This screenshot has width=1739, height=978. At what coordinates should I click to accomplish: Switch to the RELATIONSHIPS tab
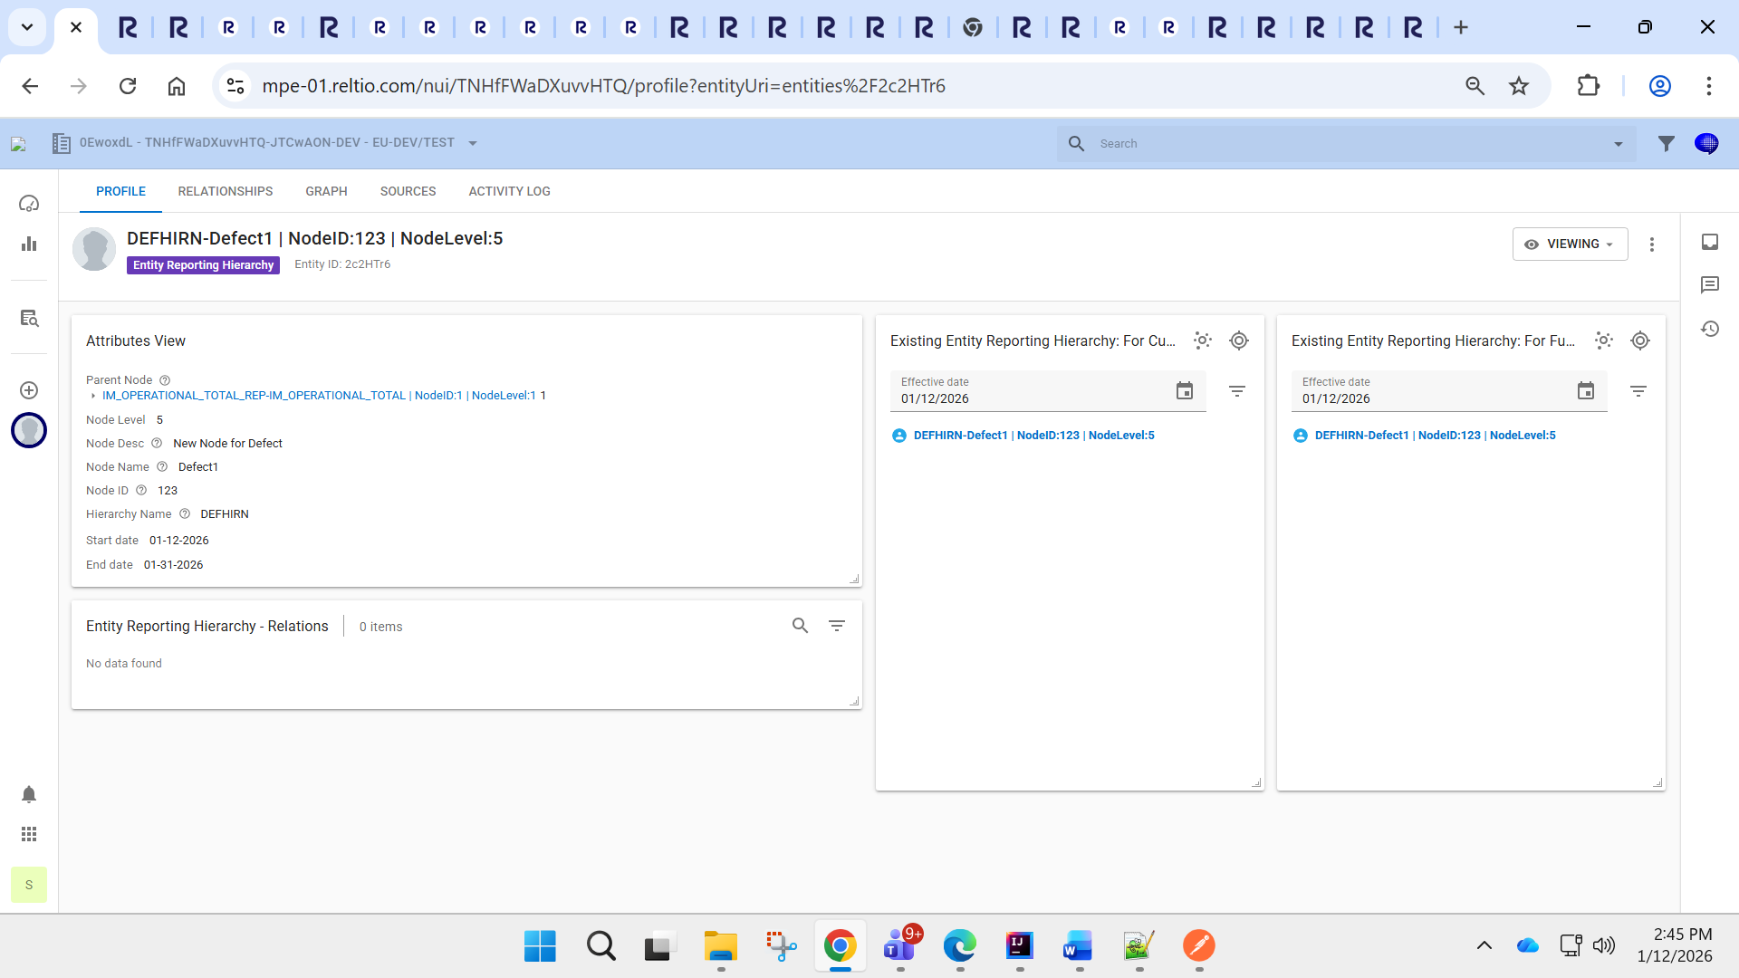[x=225, y=191]
